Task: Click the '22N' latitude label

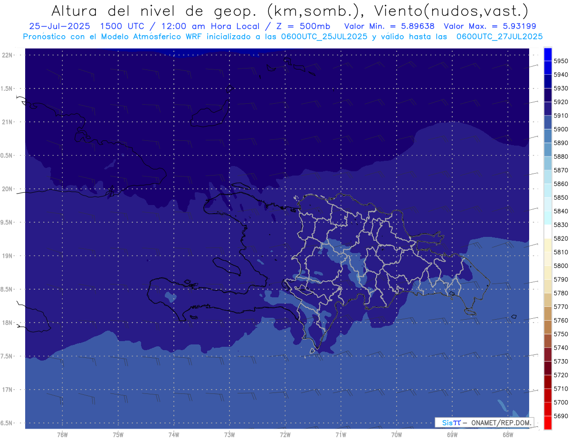Action: pyautogui.click(x=7, y=55)
